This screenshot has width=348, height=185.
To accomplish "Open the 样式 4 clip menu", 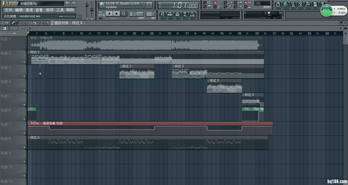I will click(x=244, y=95).
